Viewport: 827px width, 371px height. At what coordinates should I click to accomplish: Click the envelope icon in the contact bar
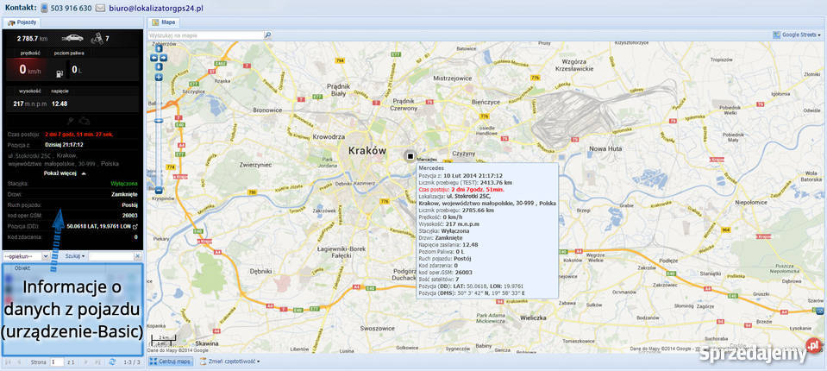[x=100, y=8]
